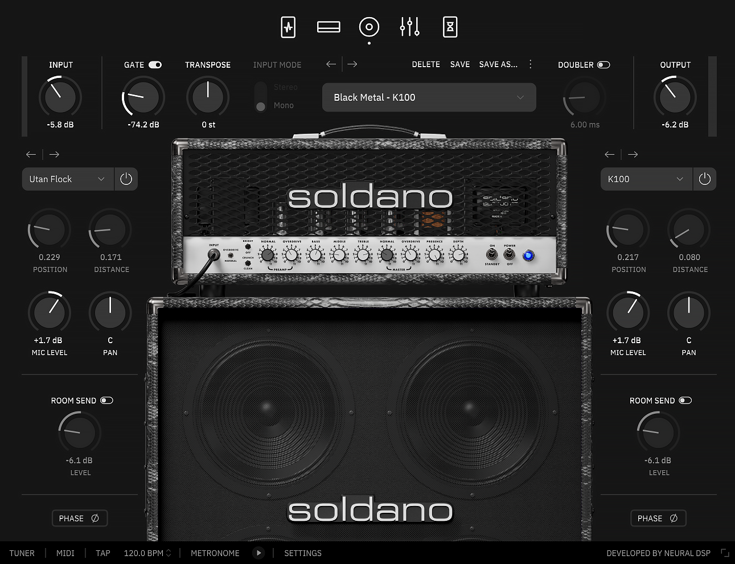Viewport: 735px width, 564px height.
Task: Click right mic Pan knob
Action: [x=689, y=312]
